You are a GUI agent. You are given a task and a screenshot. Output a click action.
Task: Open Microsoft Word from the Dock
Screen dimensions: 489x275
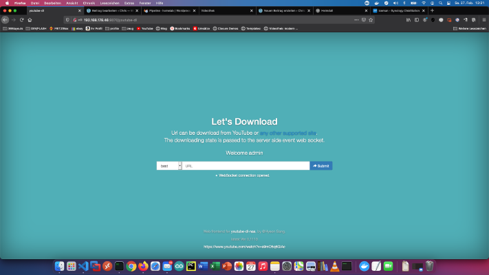tap(203, 266)
